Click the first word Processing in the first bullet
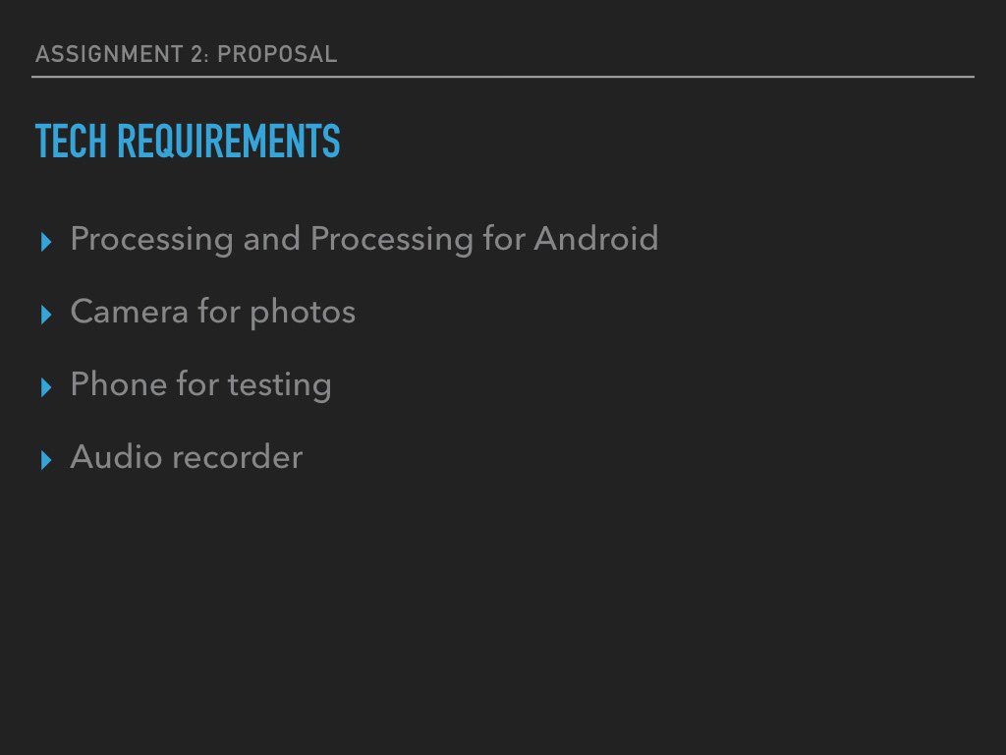 (151, 239)
